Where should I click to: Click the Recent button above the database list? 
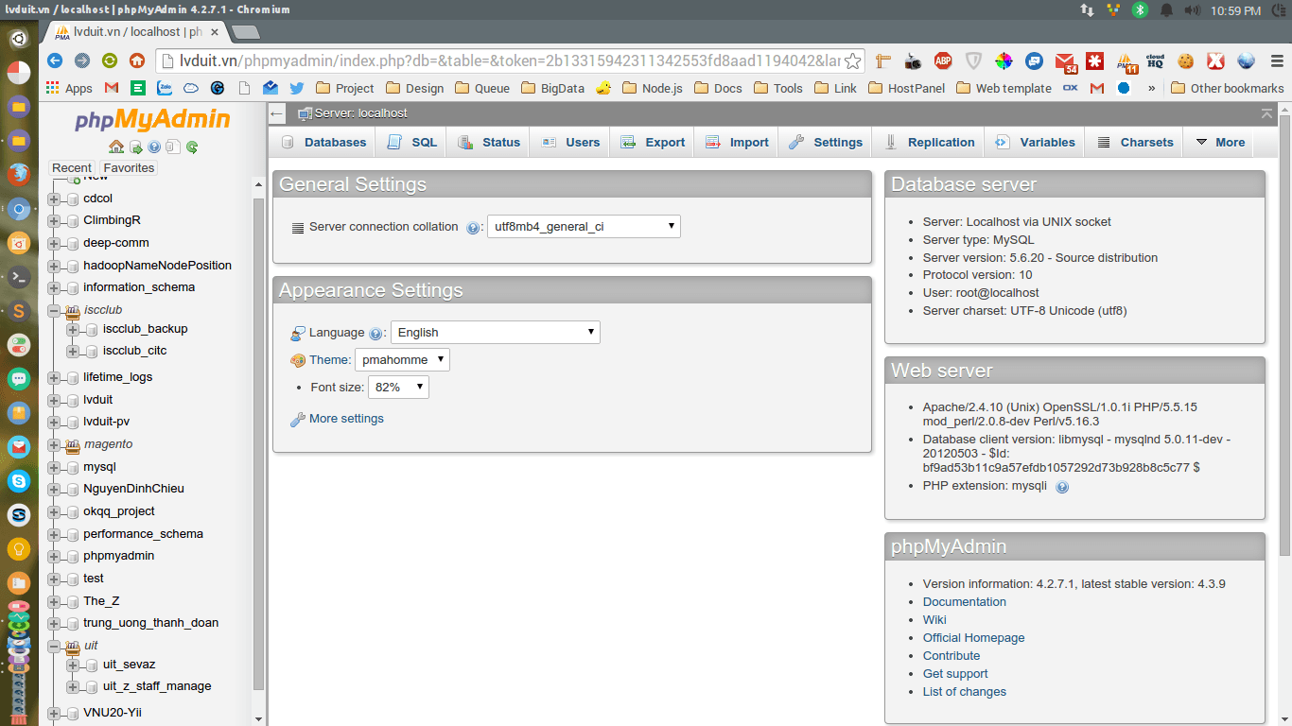[x=71, y=167]
